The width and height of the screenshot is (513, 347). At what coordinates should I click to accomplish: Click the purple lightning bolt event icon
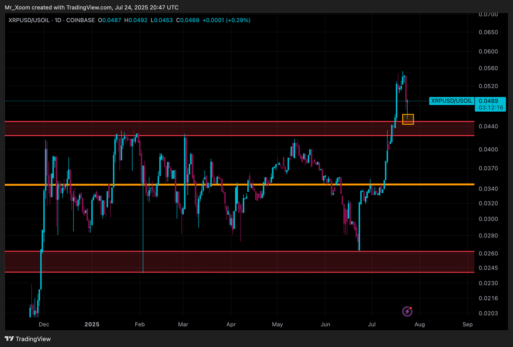[x=407, y=311]
